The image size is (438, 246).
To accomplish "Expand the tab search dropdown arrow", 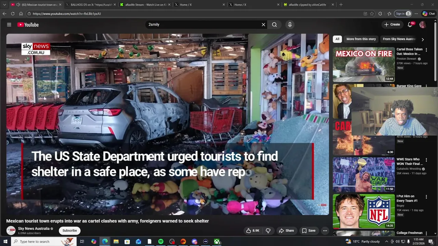I will click(4, 5).
